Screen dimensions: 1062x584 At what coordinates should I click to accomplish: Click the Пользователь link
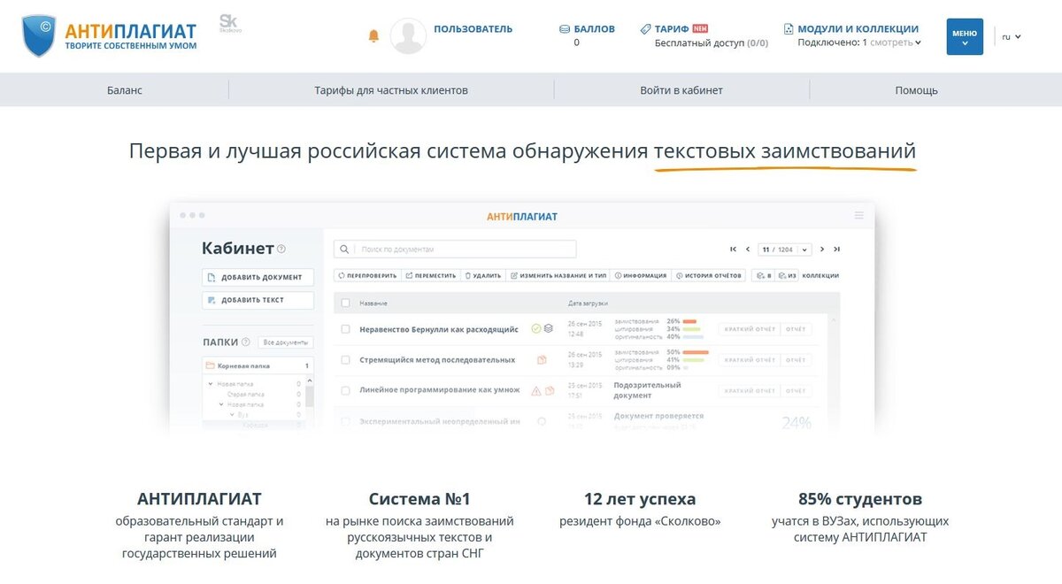click(x=473, y=29)
